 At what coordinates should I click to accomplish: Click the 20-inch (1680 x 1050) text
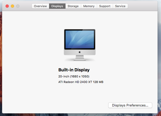point(74,76)
